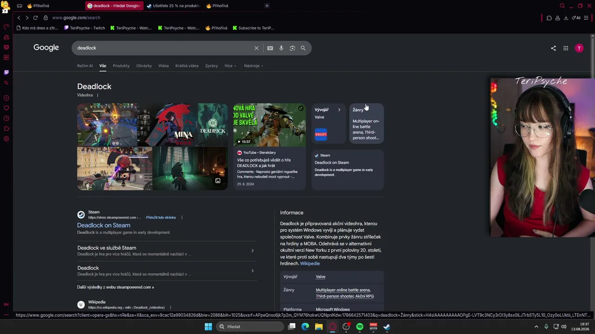Open the taskbar volume speaker icon
Viewport: 595px width, 334px height.
564,327
